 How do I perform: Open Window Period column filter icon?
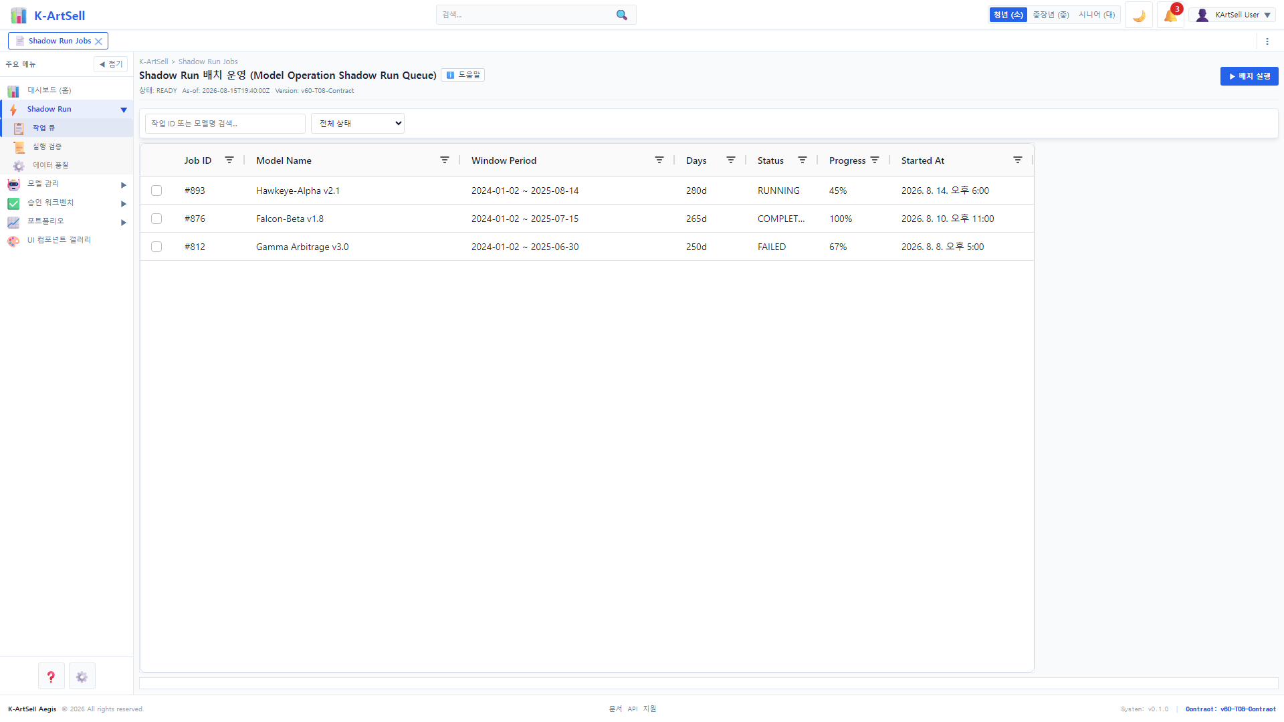click(x=659, y=160)
